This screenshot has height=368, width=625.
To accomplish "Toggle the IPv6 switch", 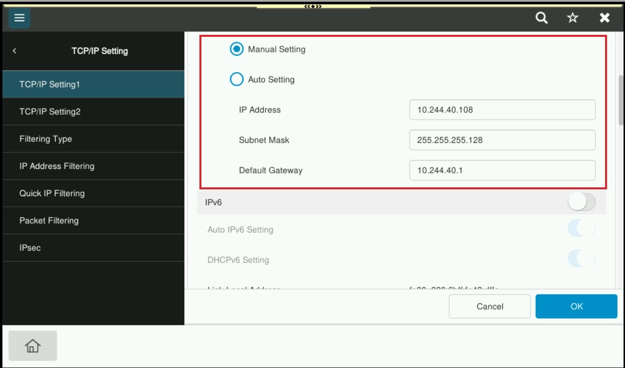I will [x=581, y=202].
